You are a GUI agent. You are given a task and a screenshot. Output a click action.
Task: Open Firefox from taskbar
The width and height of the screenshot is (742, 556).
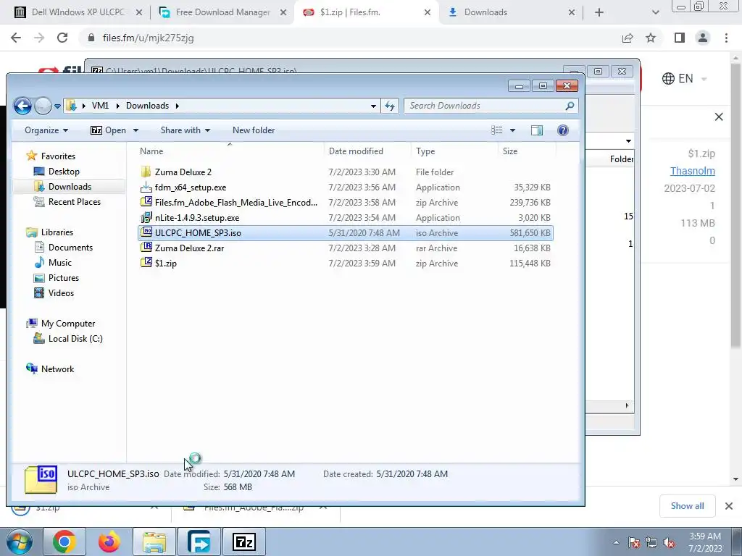[109, 542]
